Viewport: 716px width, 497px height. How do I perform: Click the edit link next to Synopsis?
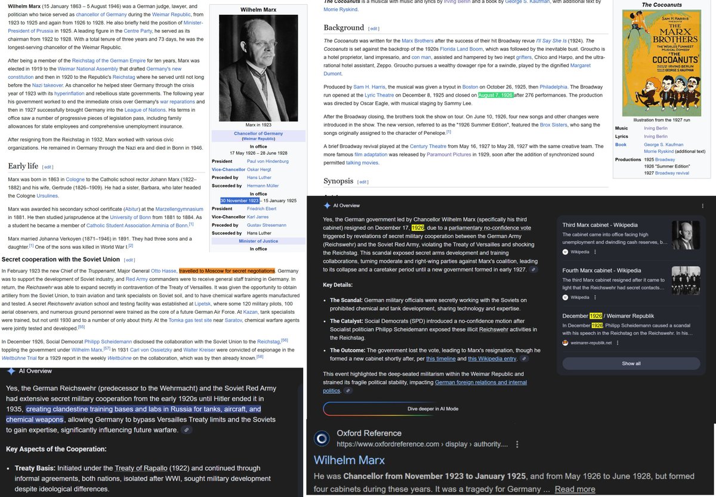tap(362, 182)
